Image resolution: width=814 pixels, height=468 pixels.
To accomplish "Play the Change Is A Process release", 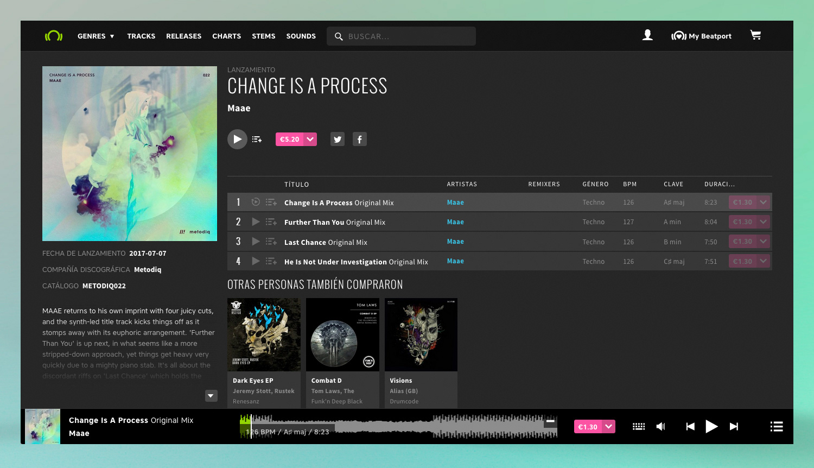I will pos(237,139).
